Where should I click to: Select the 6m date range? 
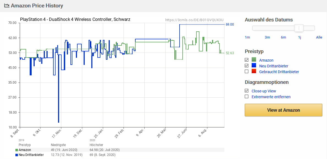click(x=284, y=37)
